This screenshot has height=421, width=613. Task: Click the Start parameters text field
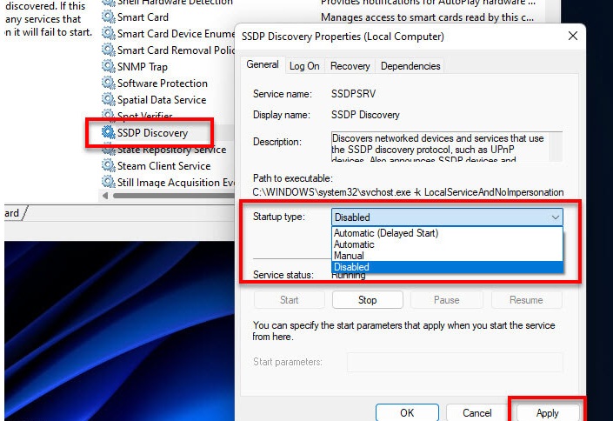454,363
